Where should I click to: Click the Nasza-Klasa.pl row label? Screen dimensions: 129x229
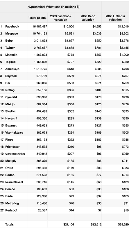point(14,182)
